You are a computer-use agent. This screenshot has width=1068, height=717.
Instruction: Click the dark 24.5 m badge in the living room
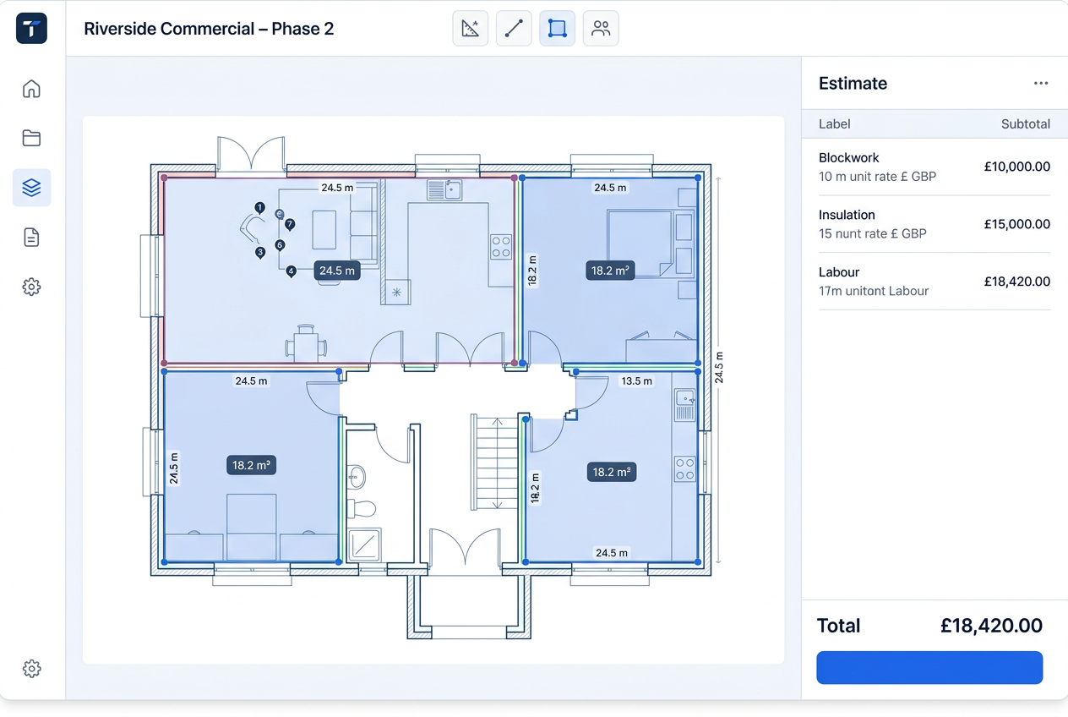(337, 271)
